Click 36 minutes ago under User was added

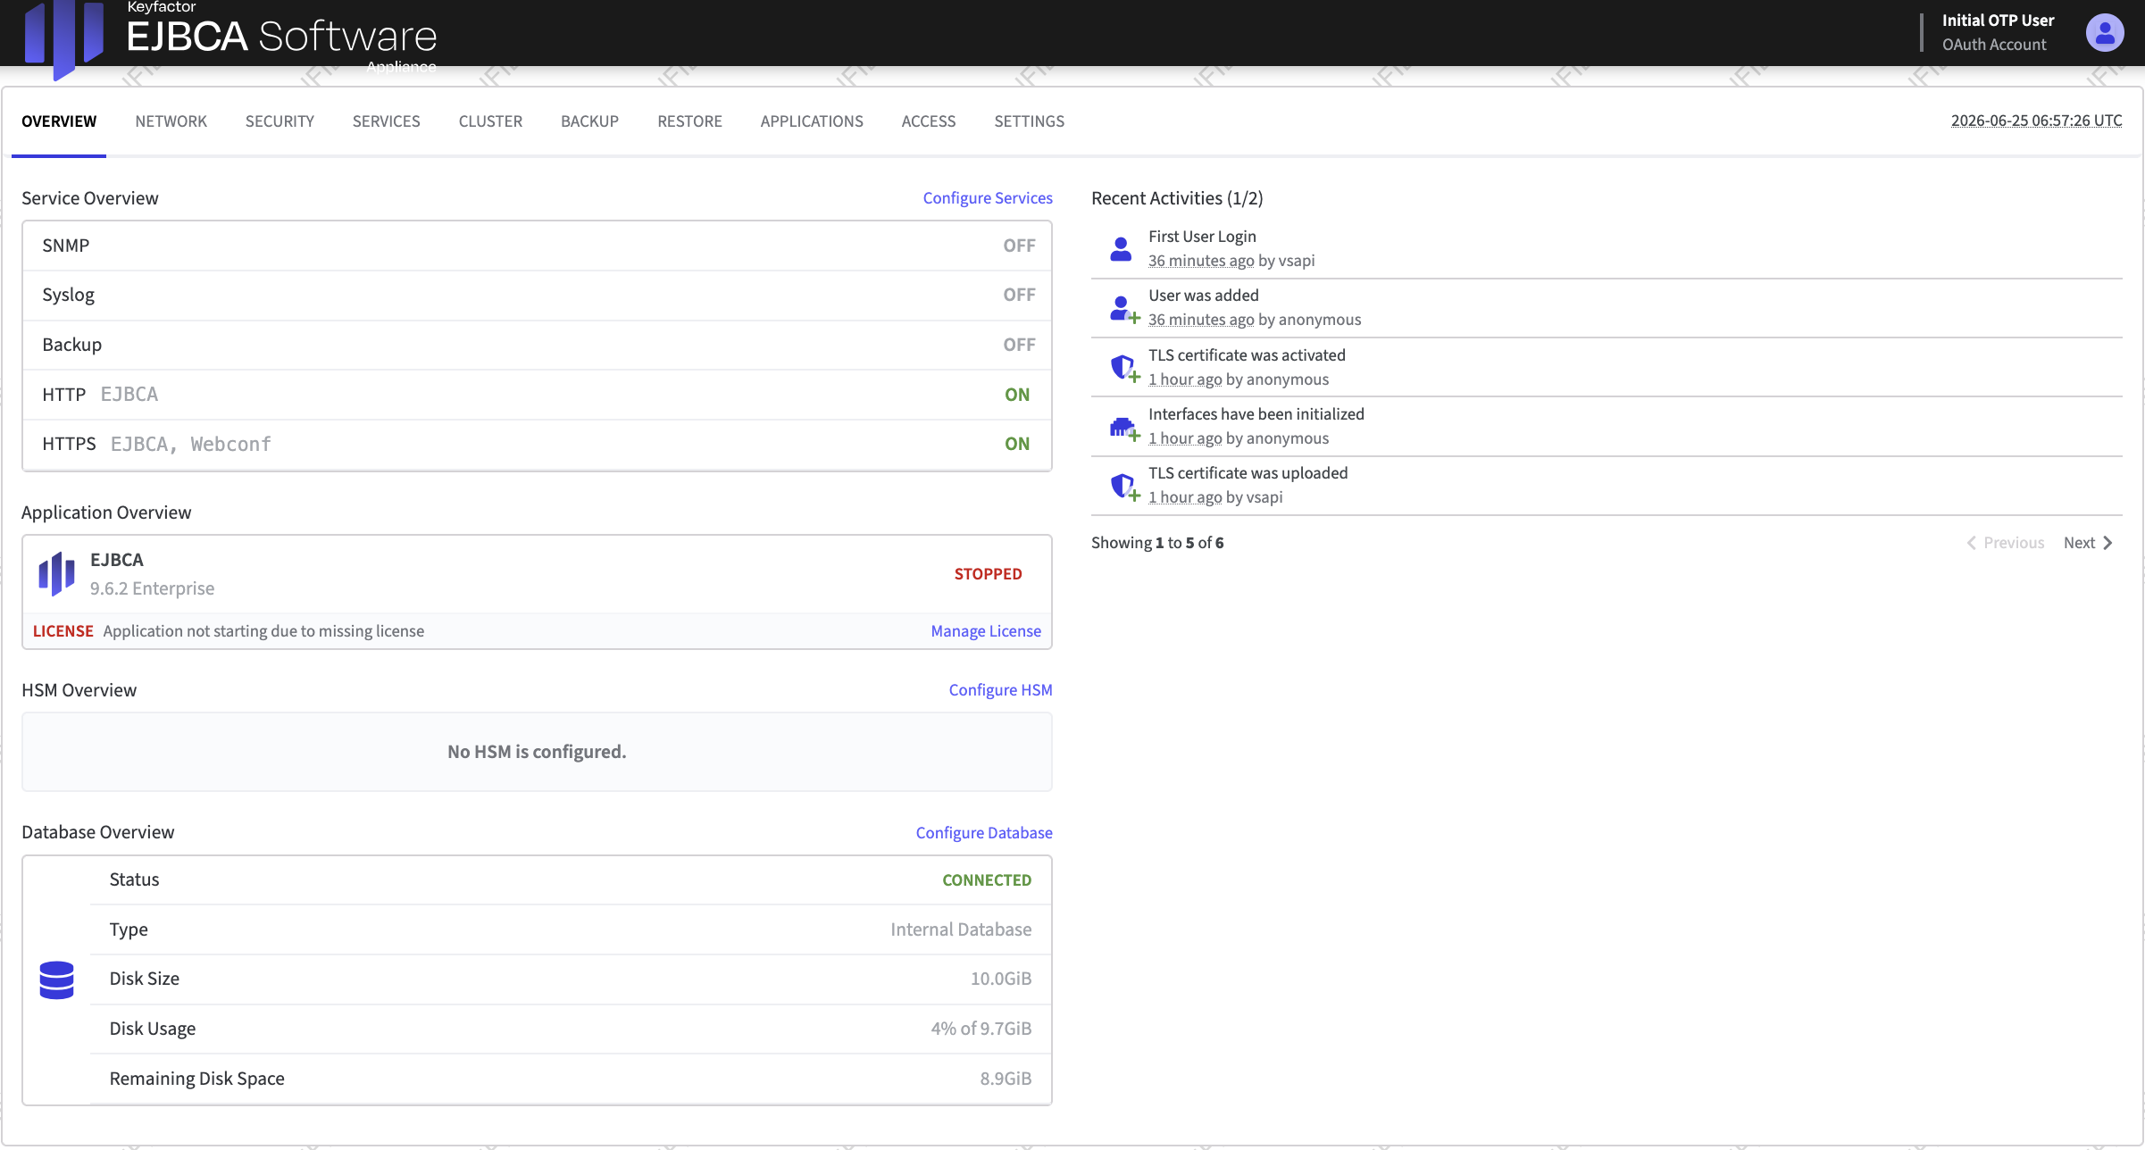[1201, 320]
